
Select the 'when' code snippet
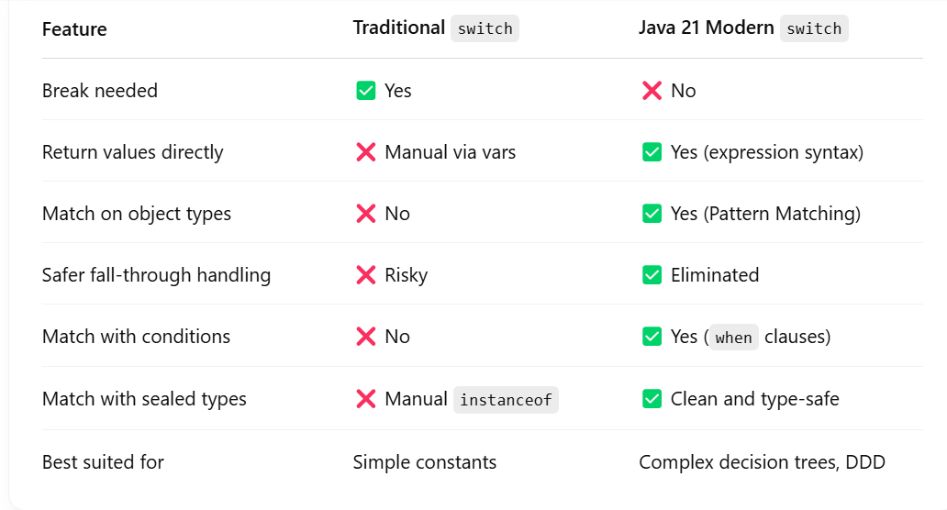[x=733, y=338]
